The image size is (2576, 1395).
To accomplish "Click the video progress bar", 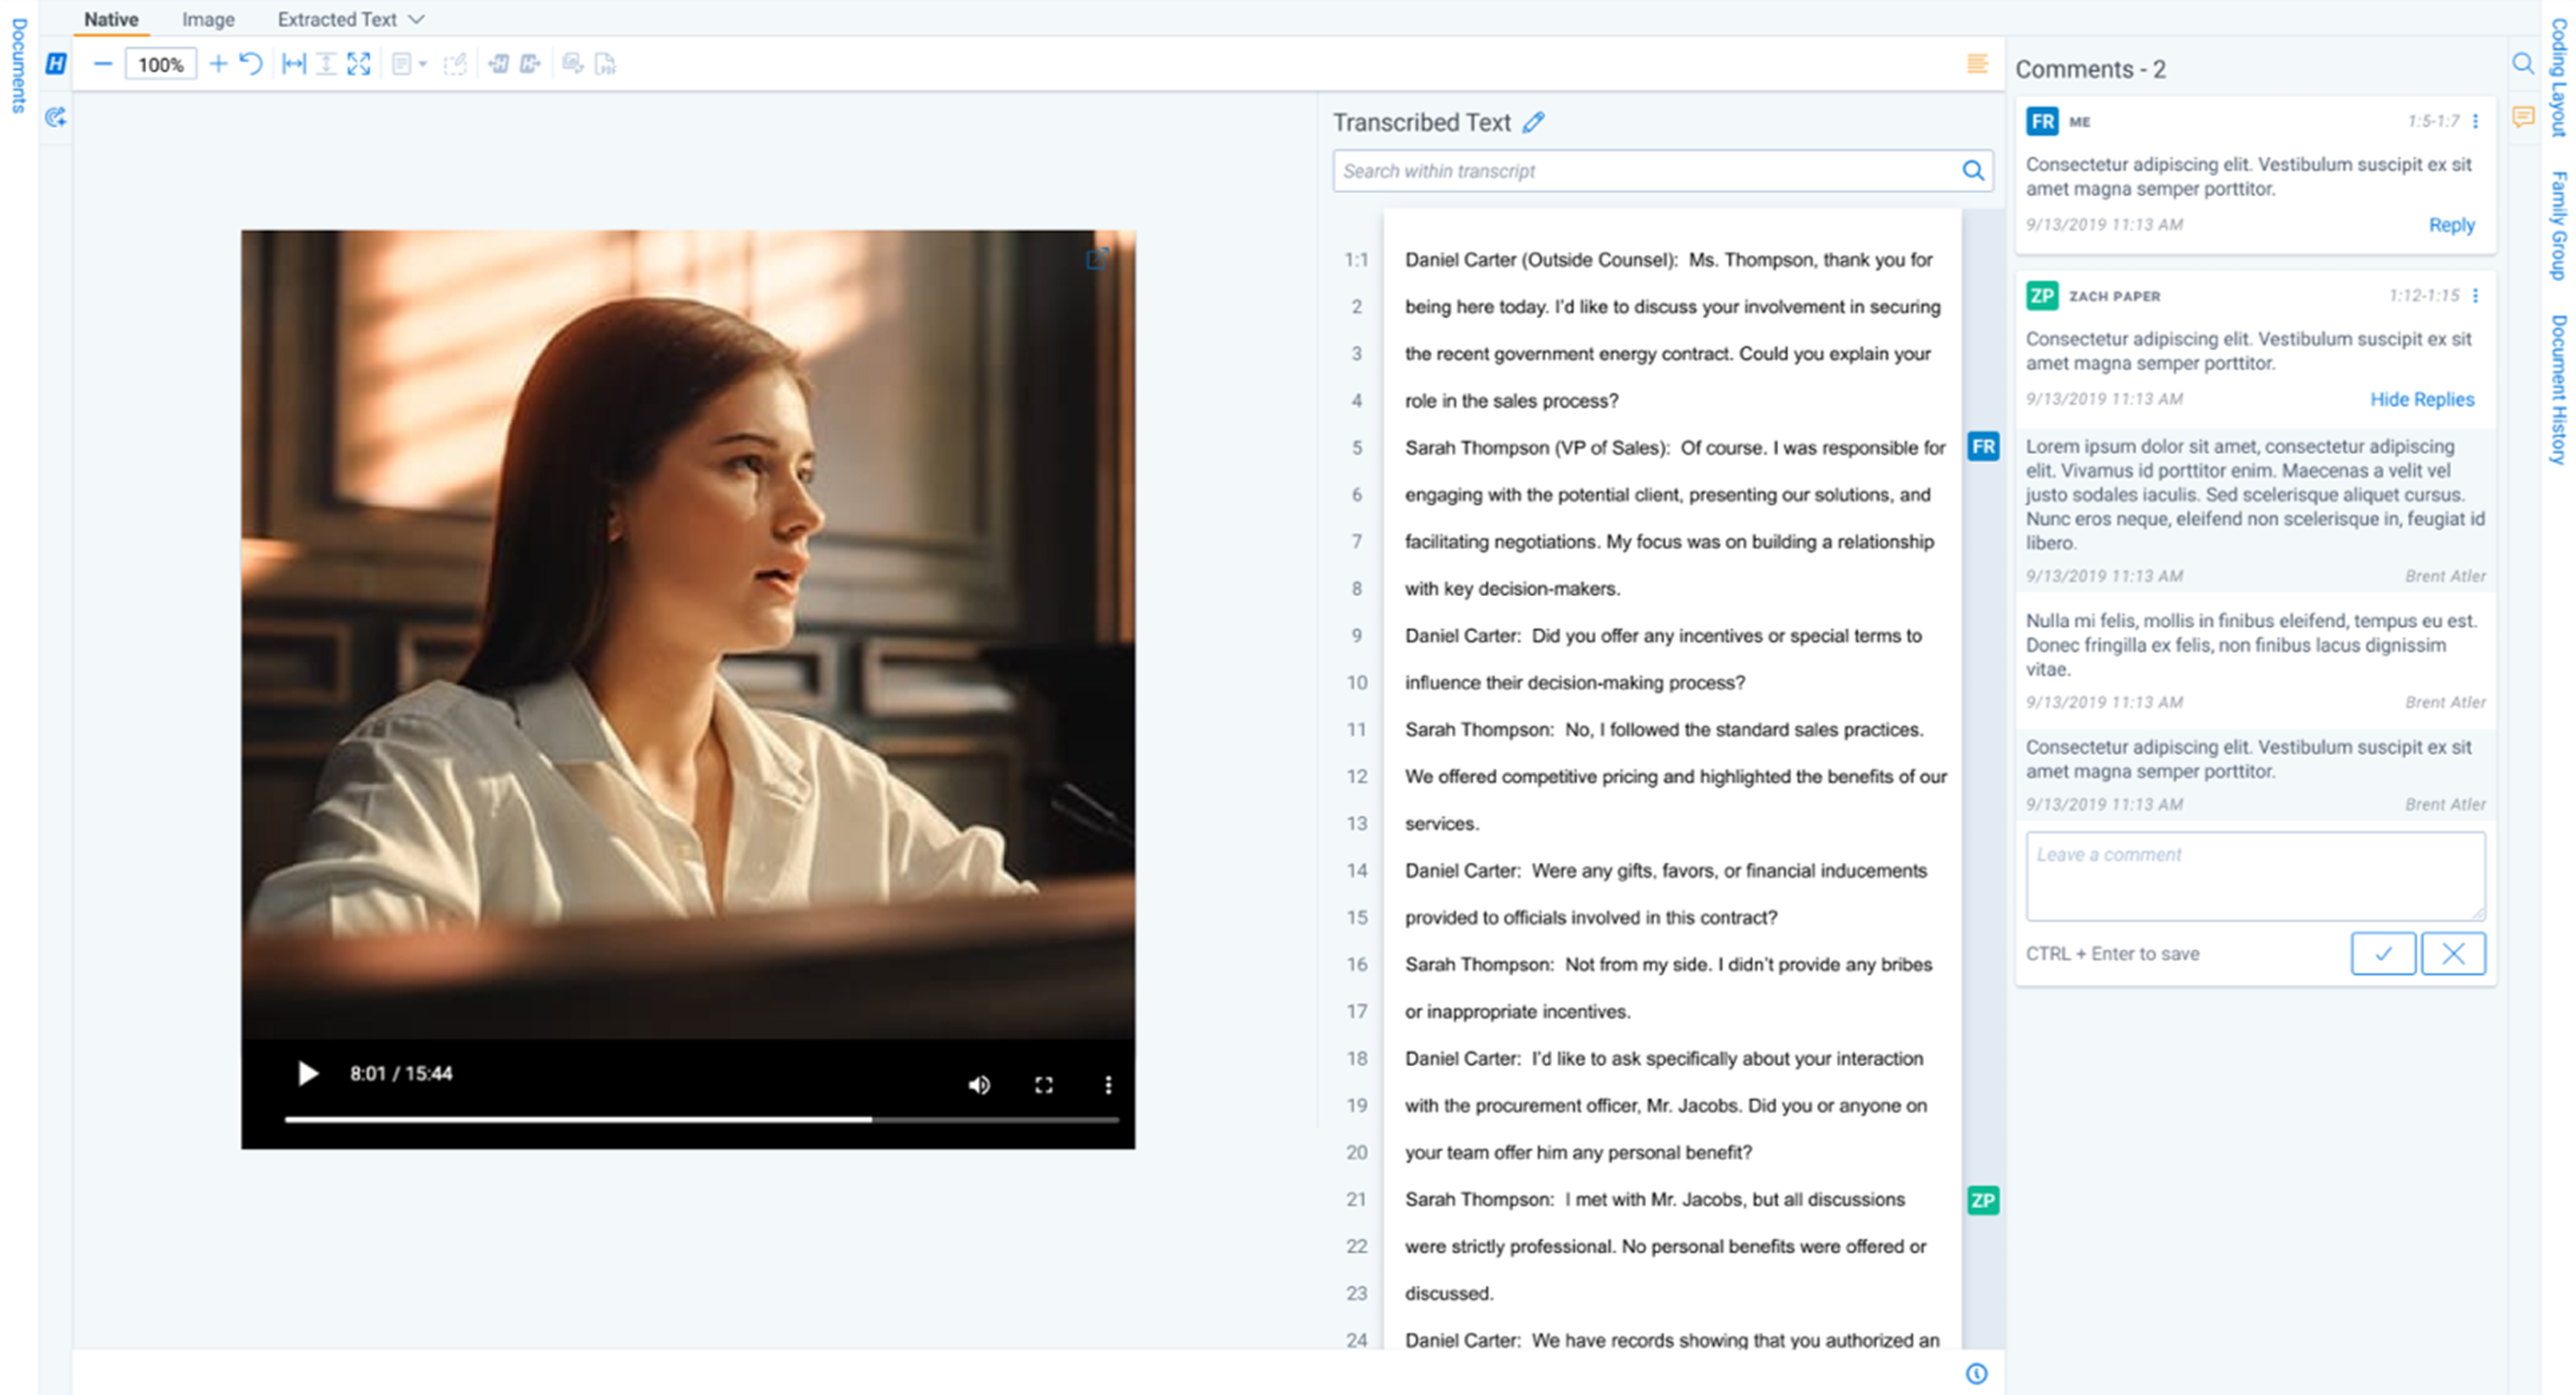I will click(x=700, y=1120).
